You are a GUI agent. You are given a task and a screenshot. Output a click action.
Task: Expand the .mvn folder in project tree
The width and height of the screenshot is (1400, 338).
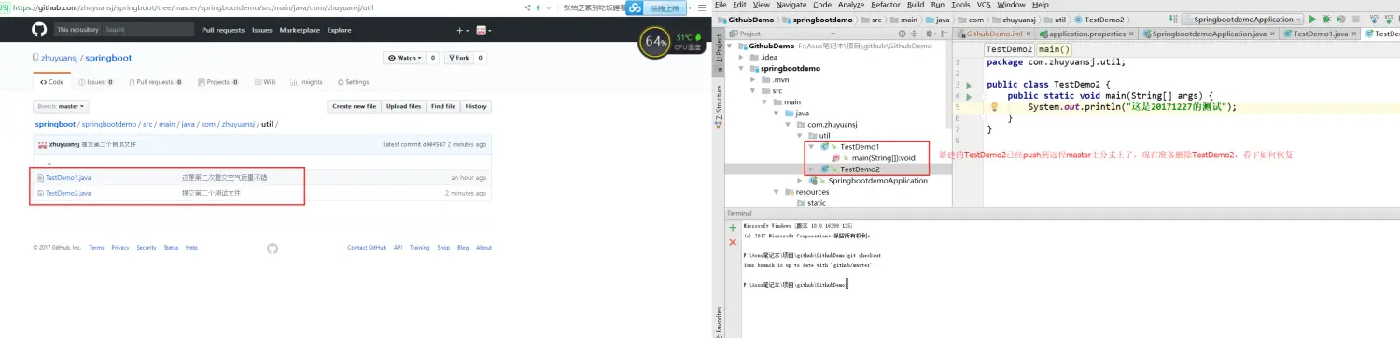[753, 79]
